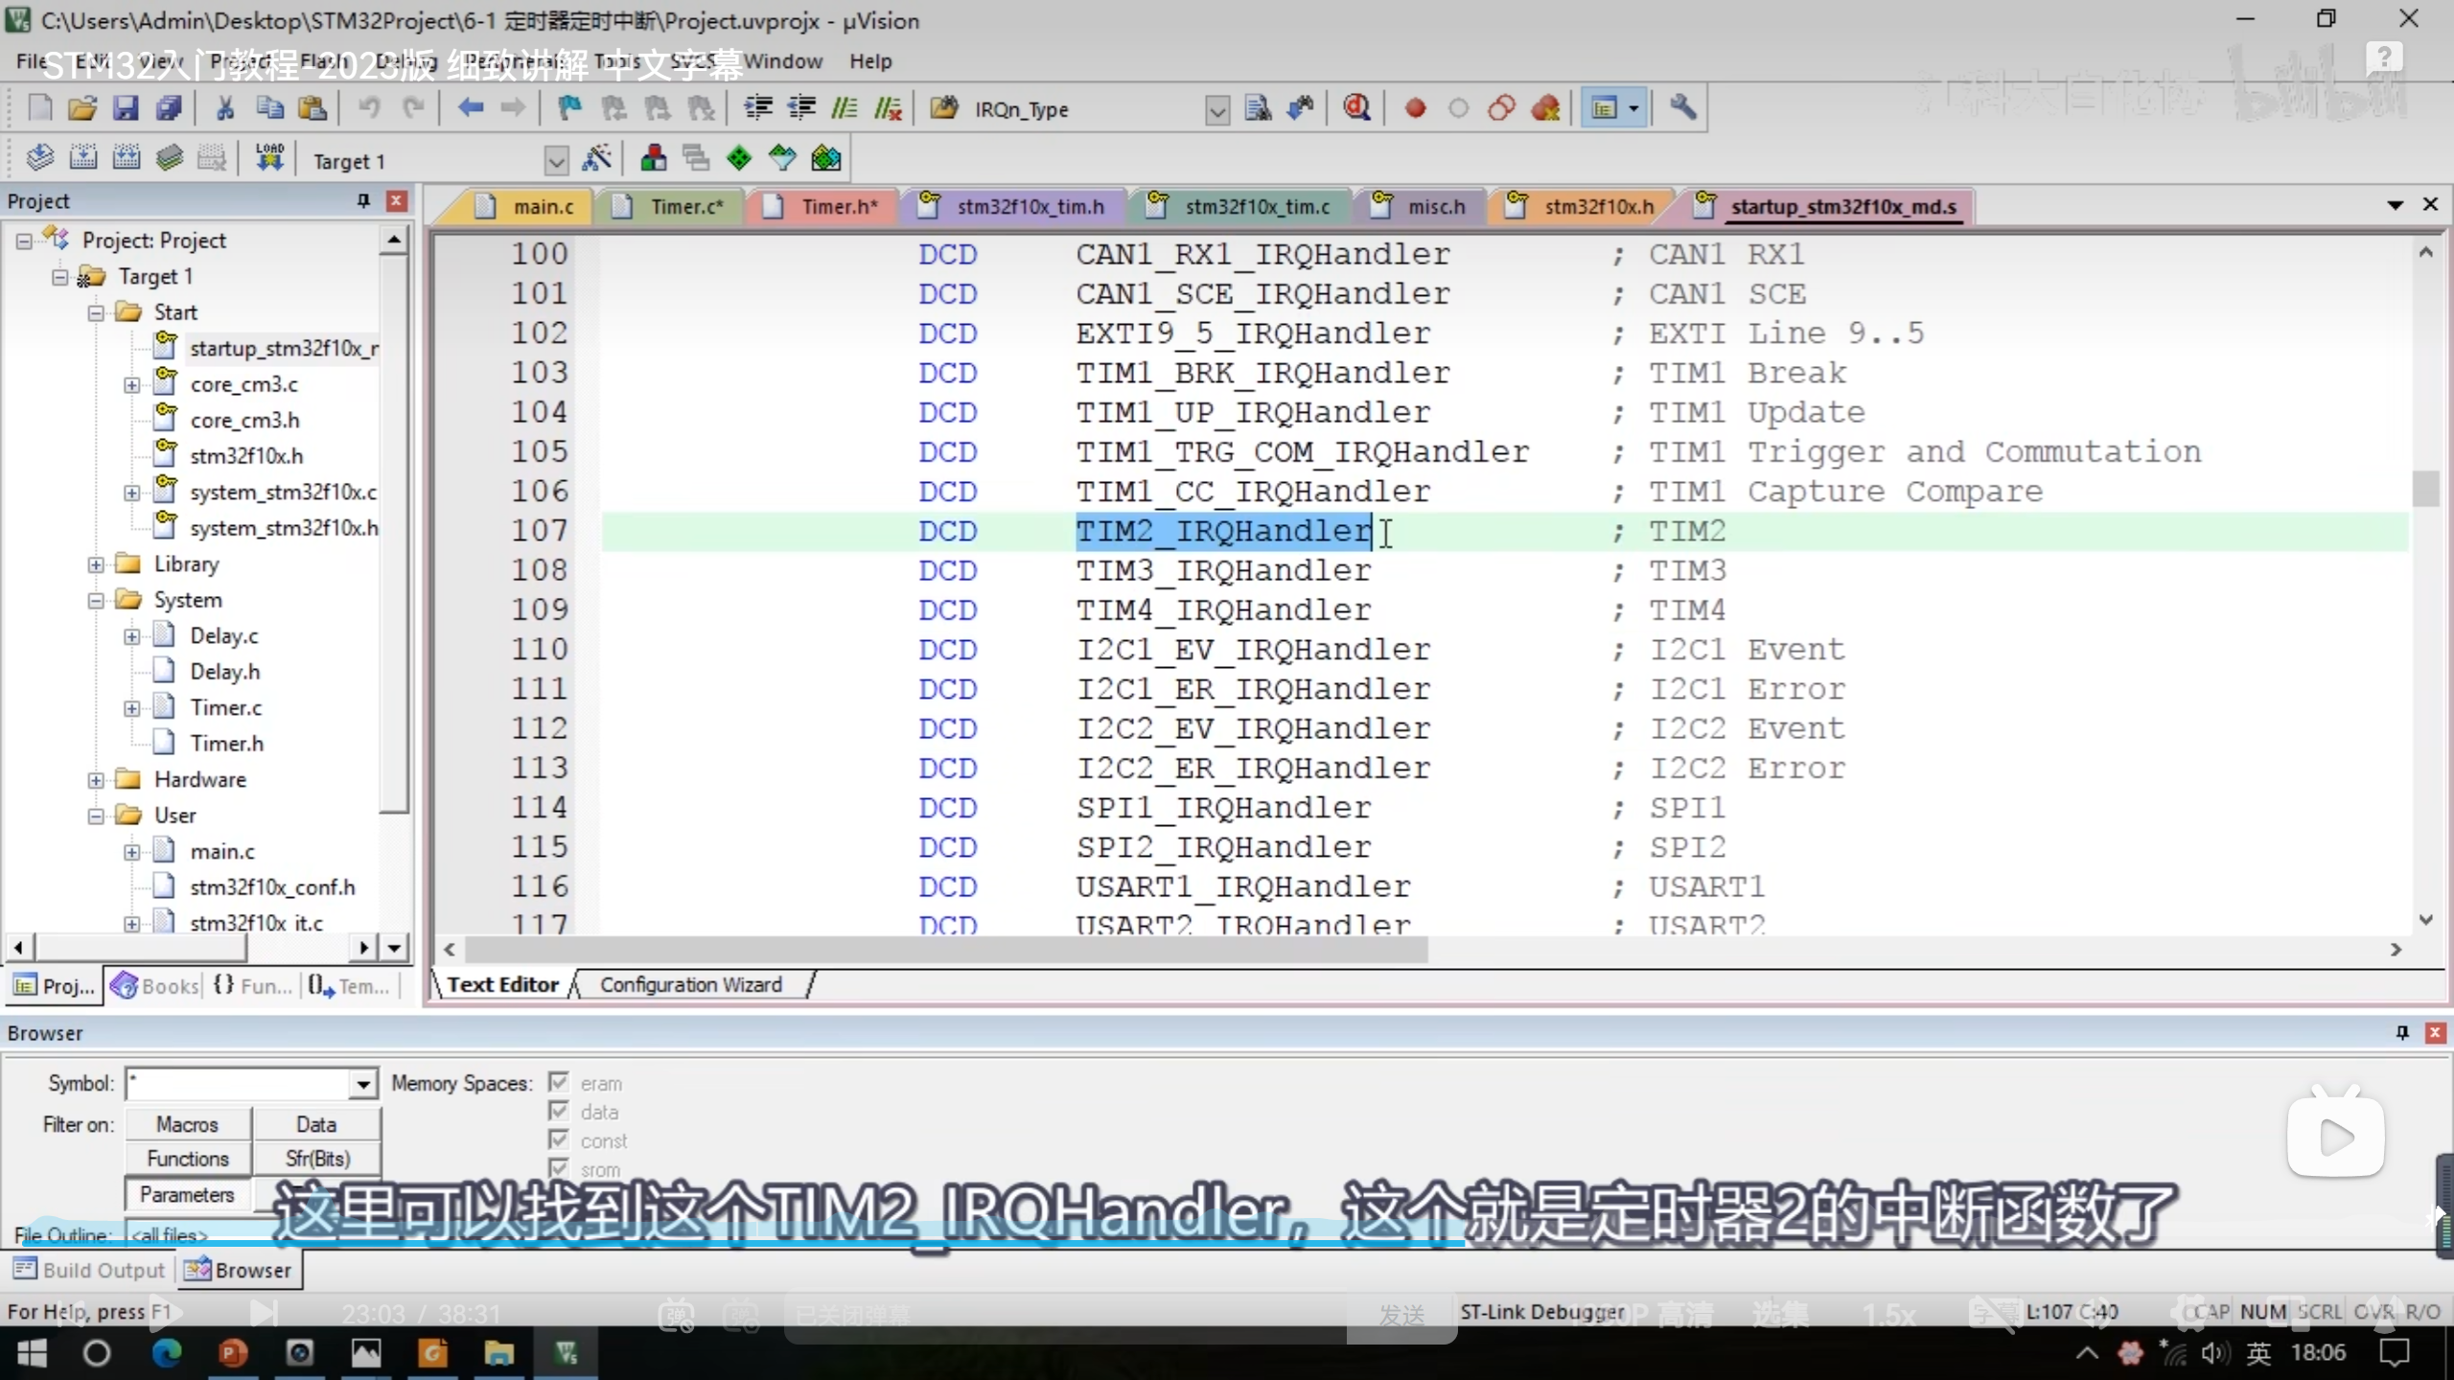2454x1380 pixels.
Task: Click the Macros filter button
Action: 188,1124
